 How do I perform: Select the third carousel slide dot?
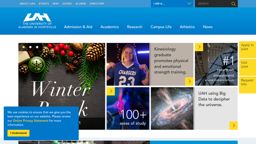pyautogui.click(x=37, y=47)
